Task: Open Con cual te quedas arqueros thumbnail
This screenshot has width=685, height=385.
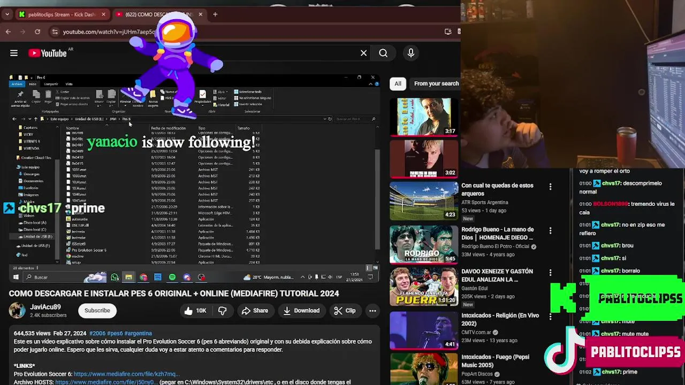Action: (x=424, y=201)
